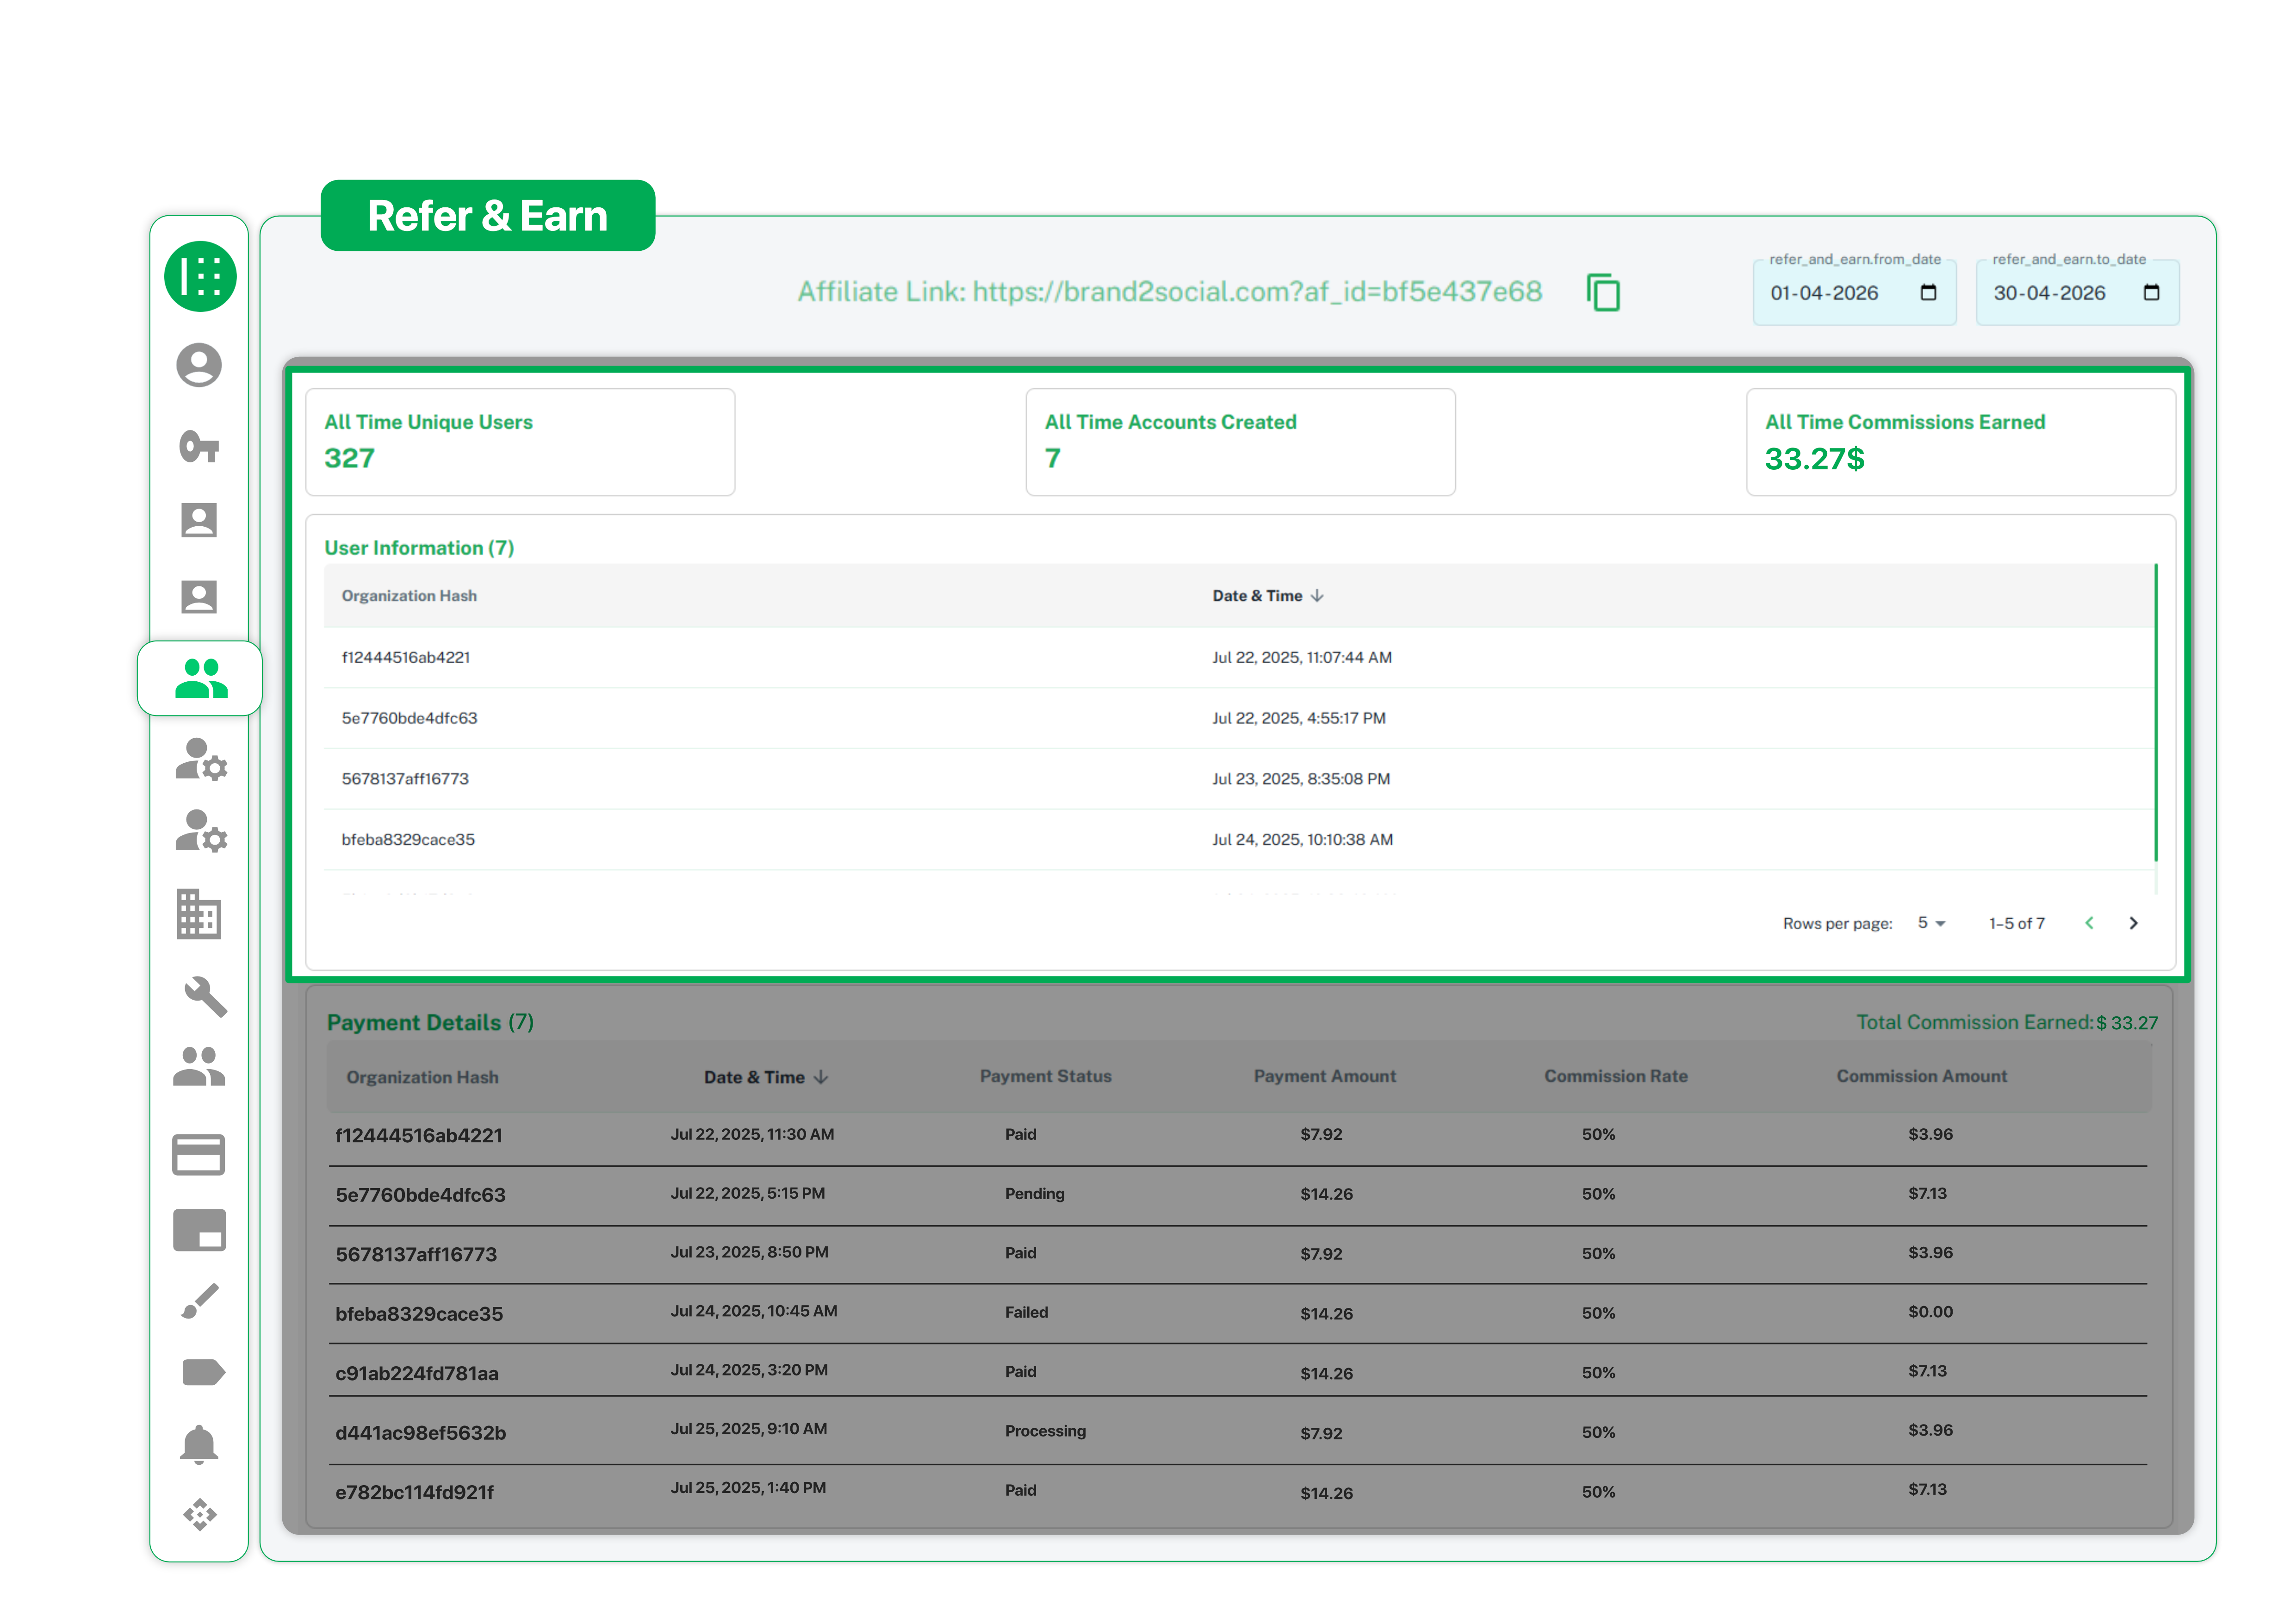Open the upper user-settings gear icon
This screenshot has width=2296, height=1624.
(201, 760)
